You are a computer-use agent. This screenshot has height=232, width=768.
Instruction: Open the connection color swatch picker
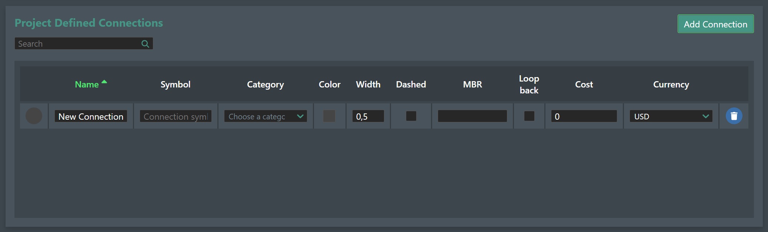click(329, 116)
